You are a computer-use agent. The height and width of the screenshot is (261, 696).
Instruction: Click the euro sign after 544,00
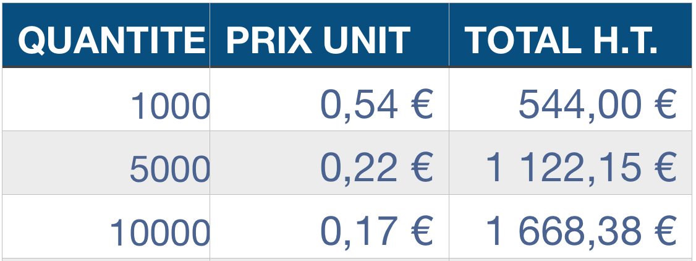[x=664, y=105]
